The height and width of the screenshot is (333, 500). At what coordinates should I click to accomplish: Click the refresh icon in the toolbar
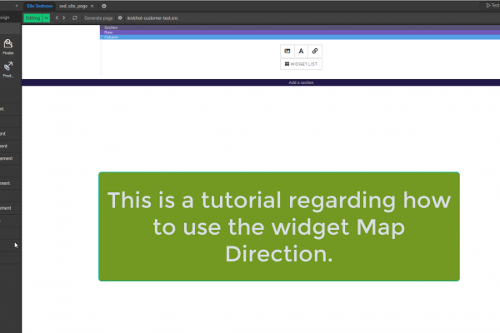75,17
